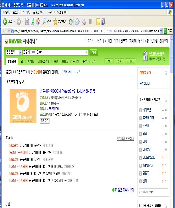Select the 동영상 search tab
Image resolution: width=175 pixels, height=208 pixels.
pyautogui.click(x=76, y=61)
